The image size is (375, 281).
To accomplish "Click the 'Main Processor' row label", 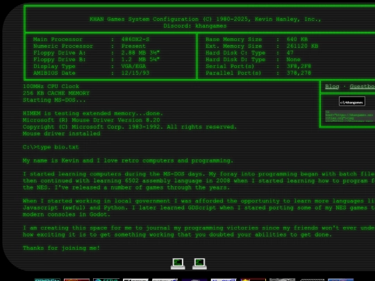I will pyautogui.click(x=58, y=39).
